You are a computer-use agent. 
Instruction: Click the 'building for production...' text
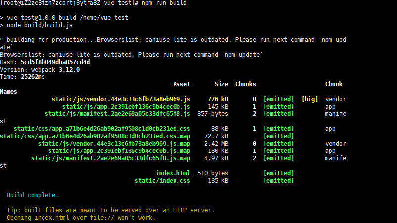51,40
